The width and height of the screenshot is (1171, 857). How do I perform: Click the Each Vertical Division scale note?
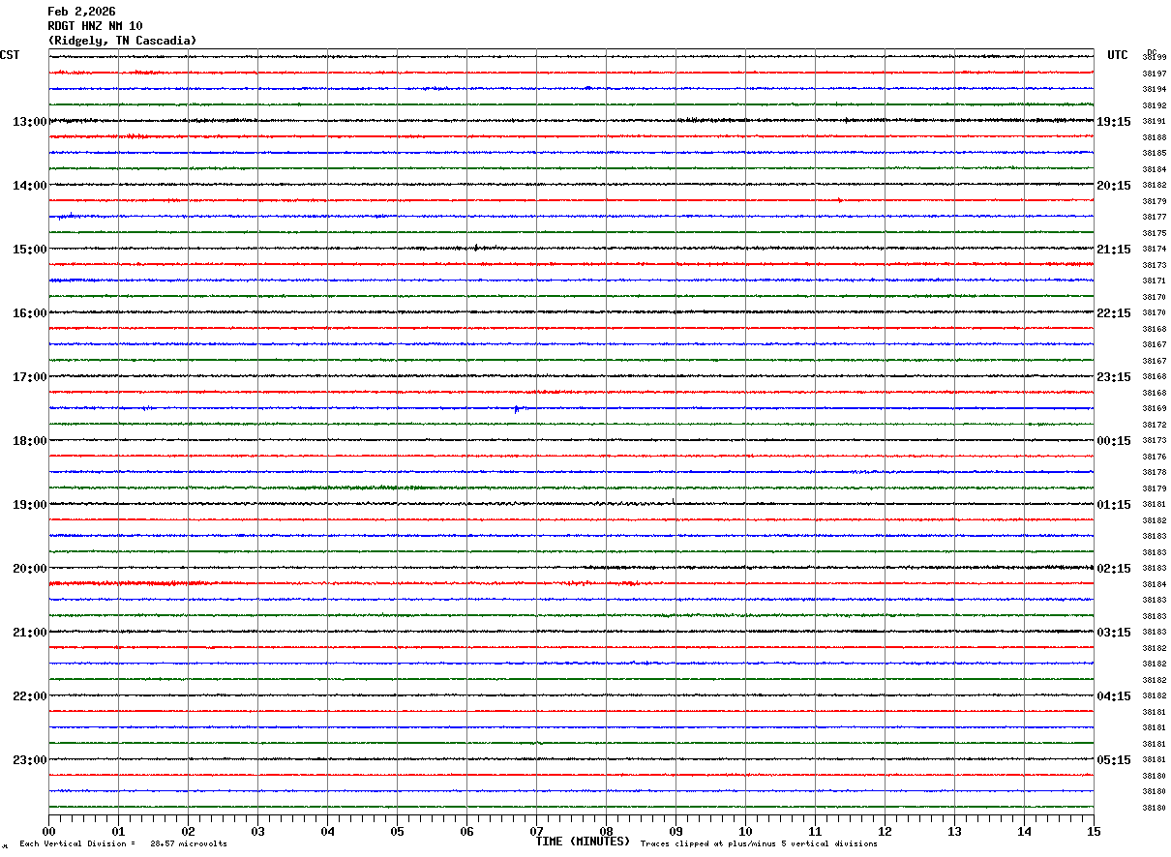coord(123,844)
